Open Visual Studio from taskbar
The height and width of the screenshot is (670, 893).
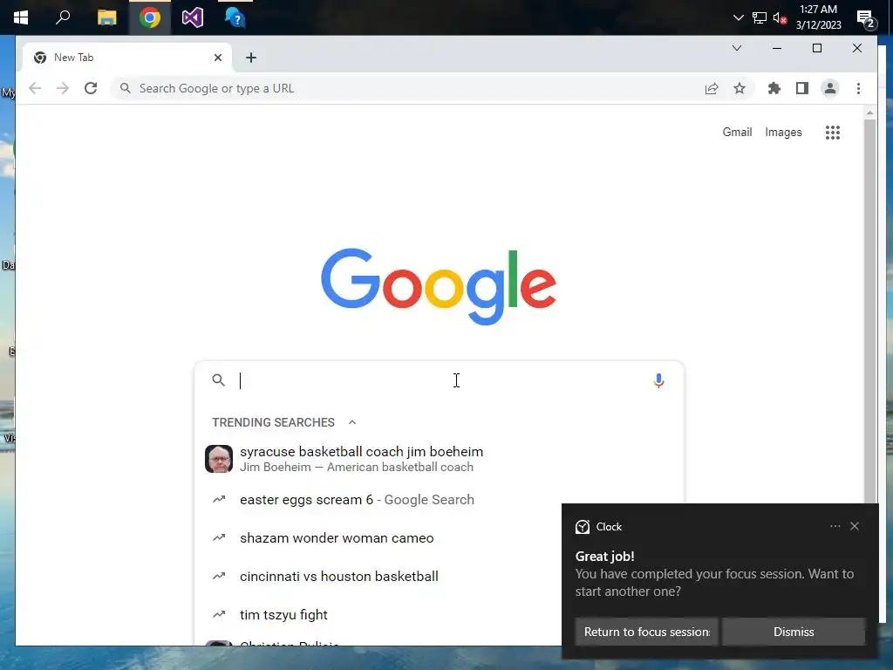193,17
